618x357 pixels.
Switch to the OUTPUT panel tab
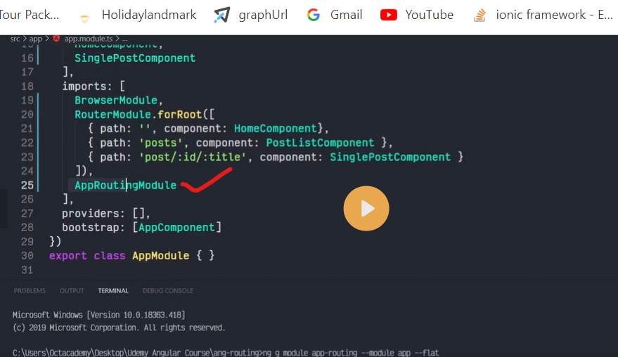(72, 291)
